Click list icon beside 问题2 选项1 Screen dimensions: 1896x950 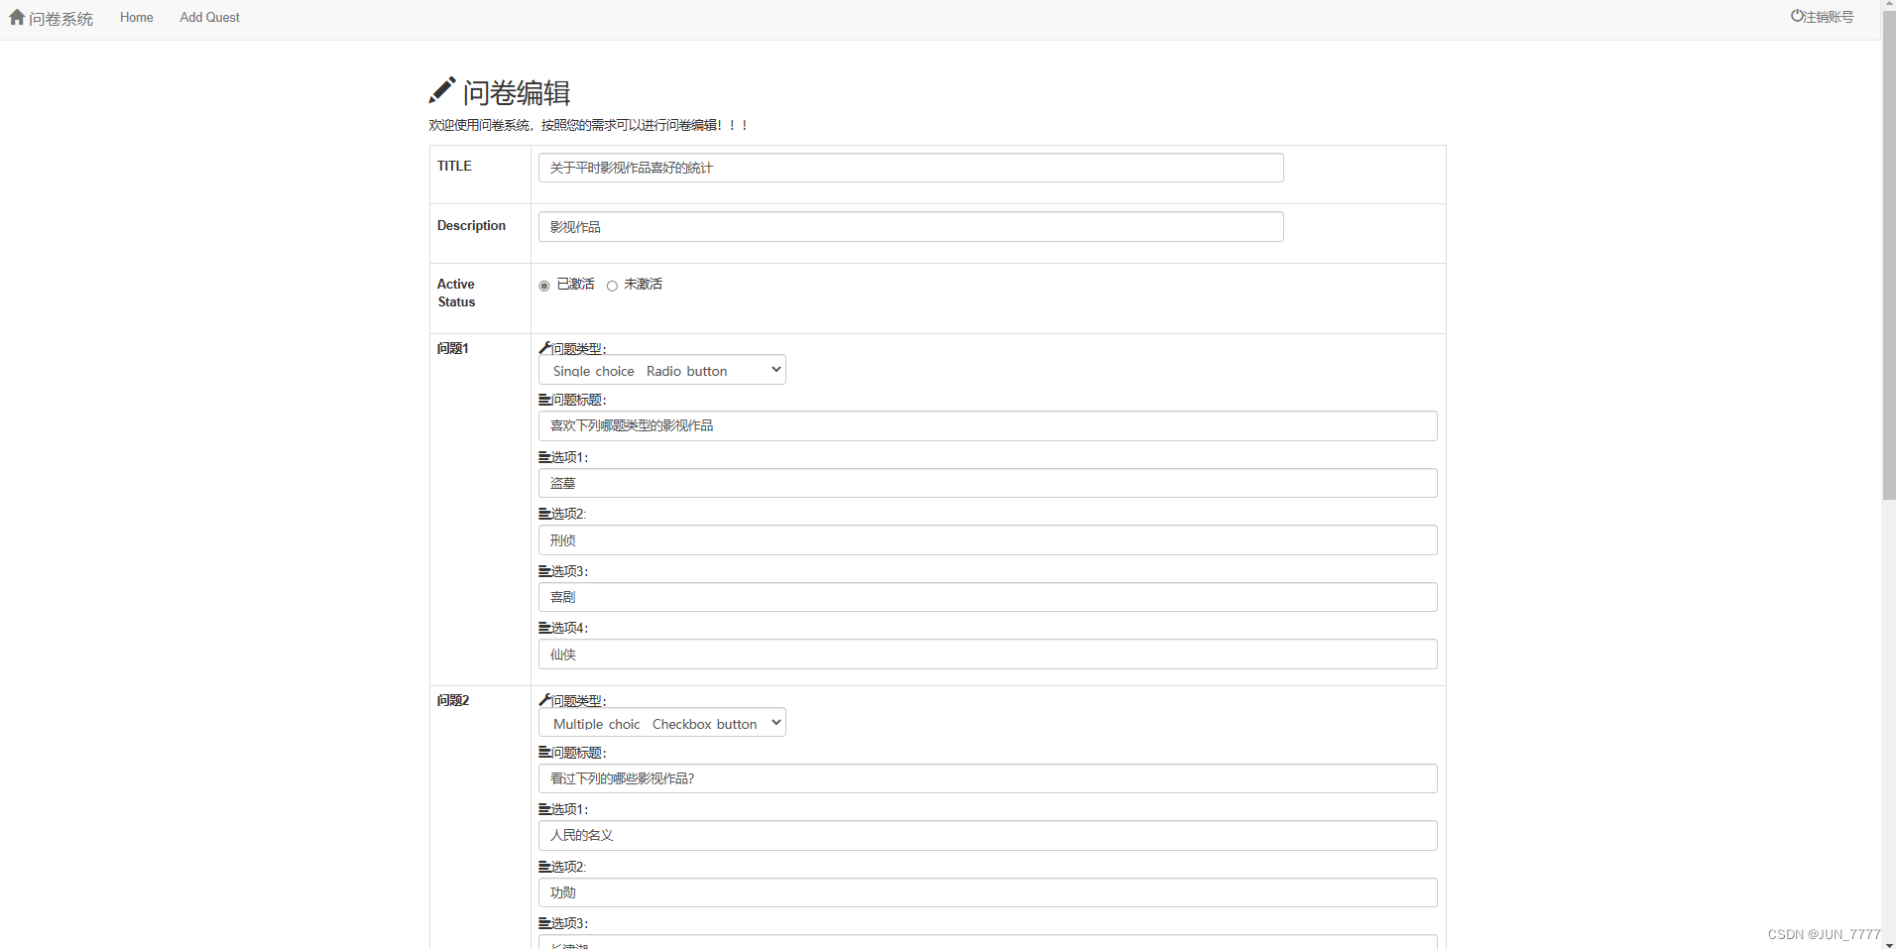544,809
